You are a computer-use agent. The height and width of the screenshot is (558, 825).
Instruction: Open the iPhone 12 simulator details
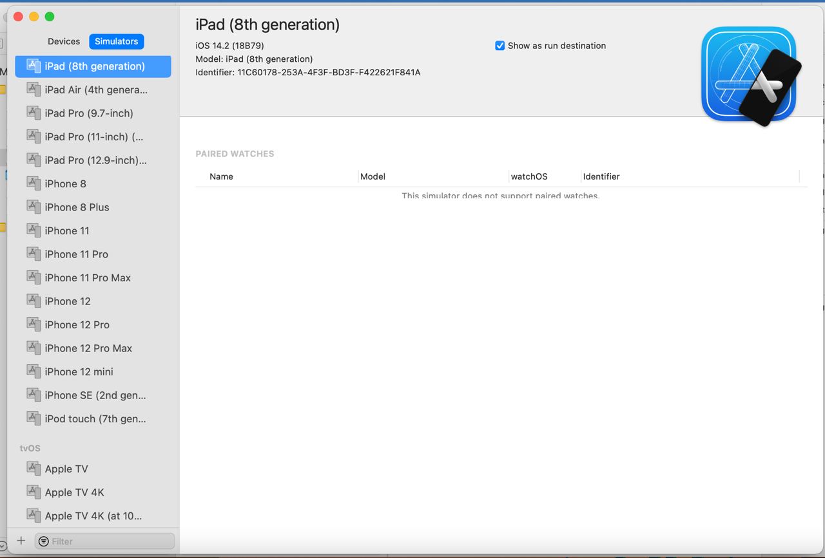[93, 301]
